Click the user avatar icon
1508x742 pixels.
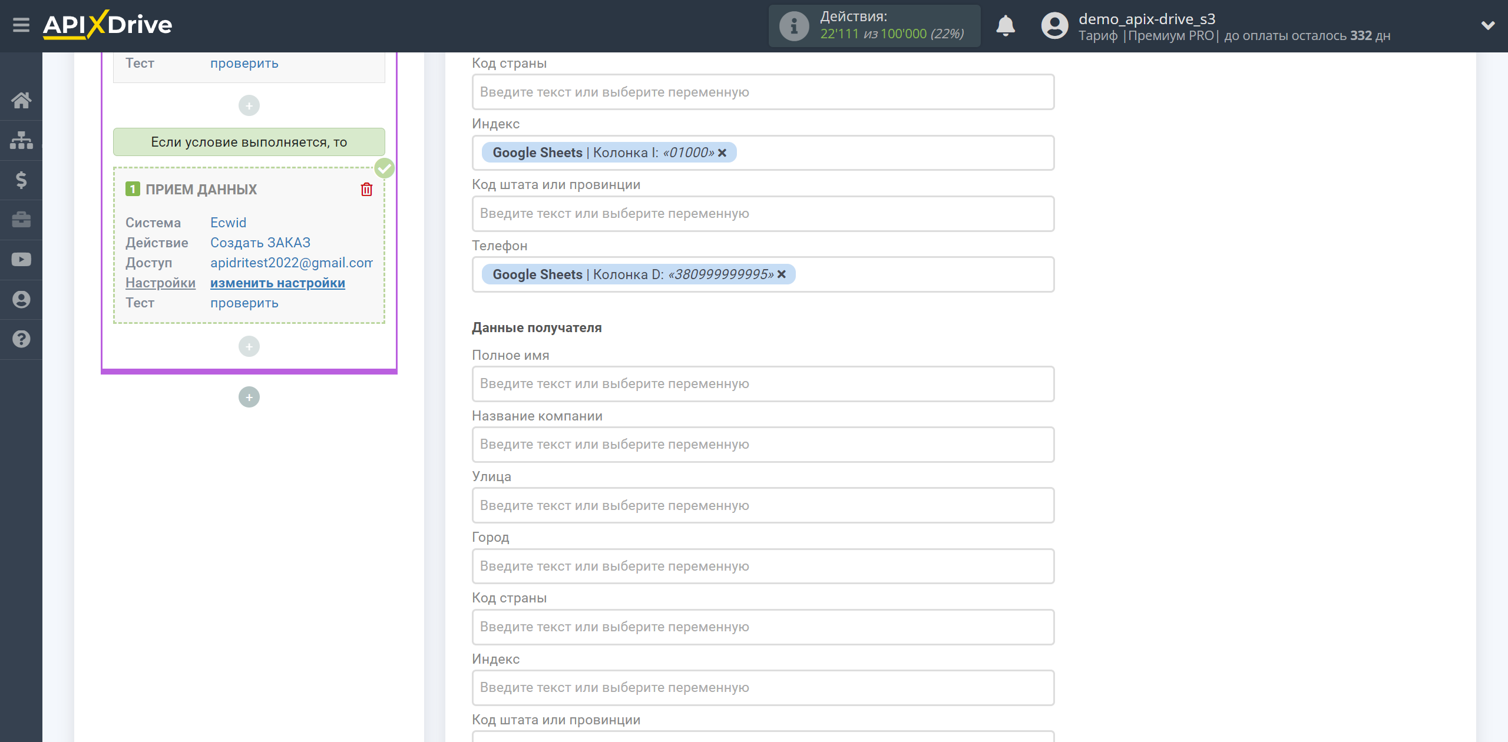tap(1054, 26)
